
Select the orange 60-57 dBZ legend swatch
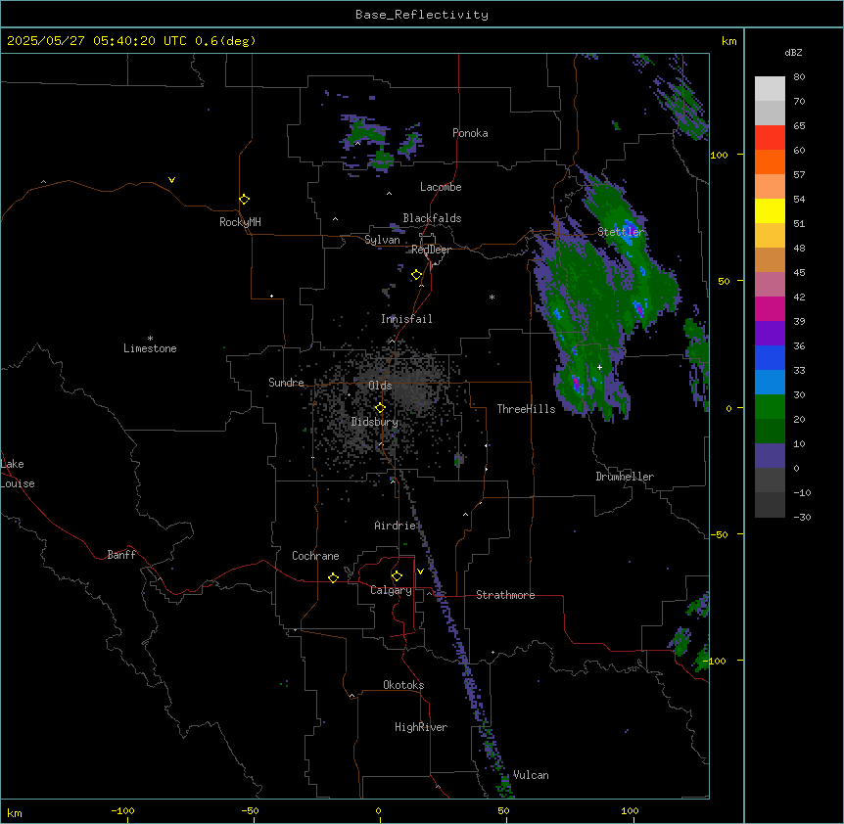(x=770, y=161)
